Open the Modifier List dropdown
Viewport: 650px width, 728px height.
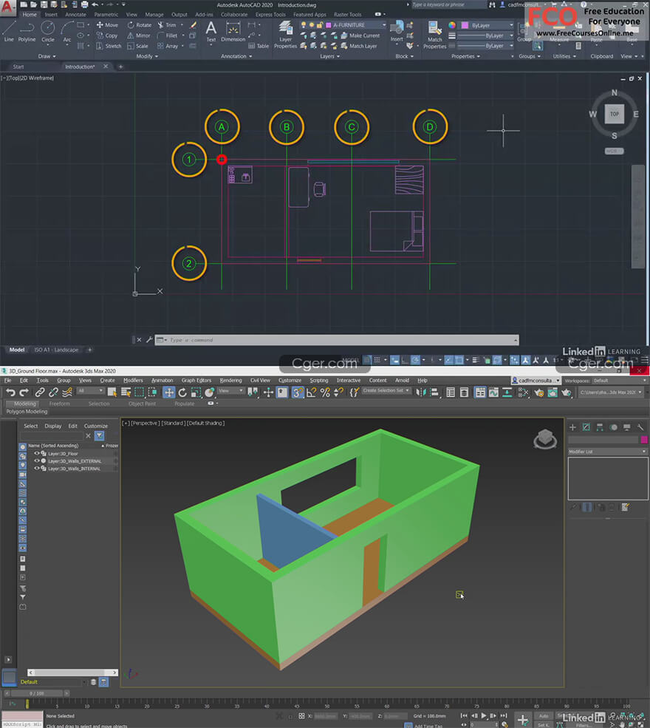pos(607,452)
